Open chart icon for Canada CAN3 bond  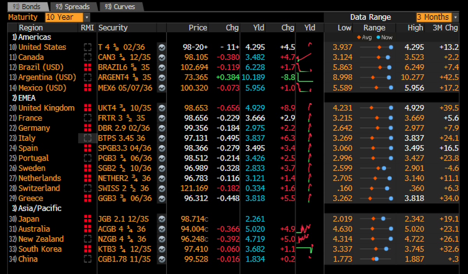click(x=161, y=58)
